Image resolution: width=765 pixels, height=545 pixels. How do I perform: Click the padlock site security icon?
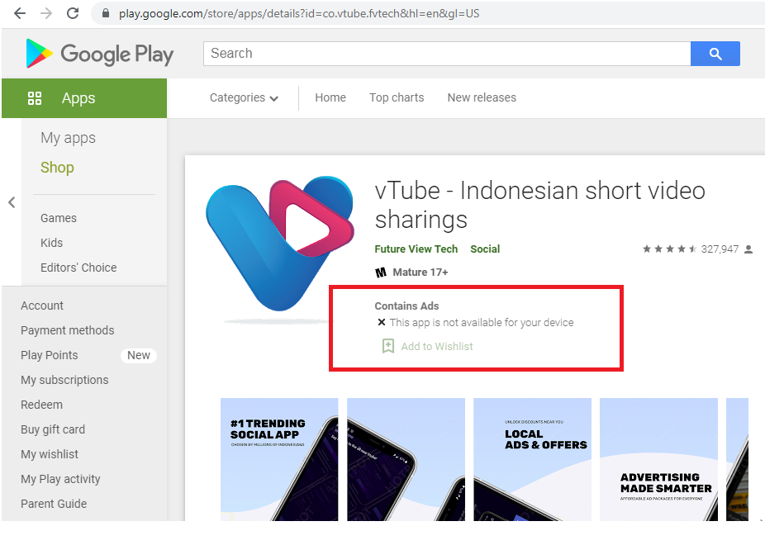point(106,13)
